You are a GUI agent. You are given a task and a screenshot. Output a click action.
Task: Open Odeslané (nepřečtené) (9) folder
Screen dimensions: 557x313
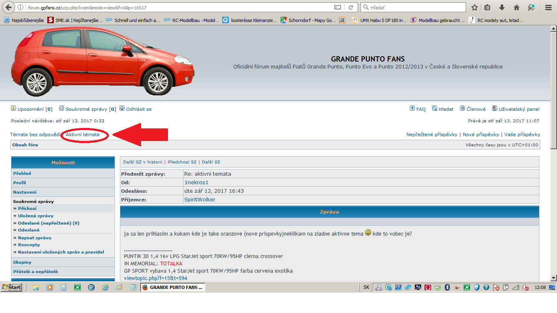[49, 223]
